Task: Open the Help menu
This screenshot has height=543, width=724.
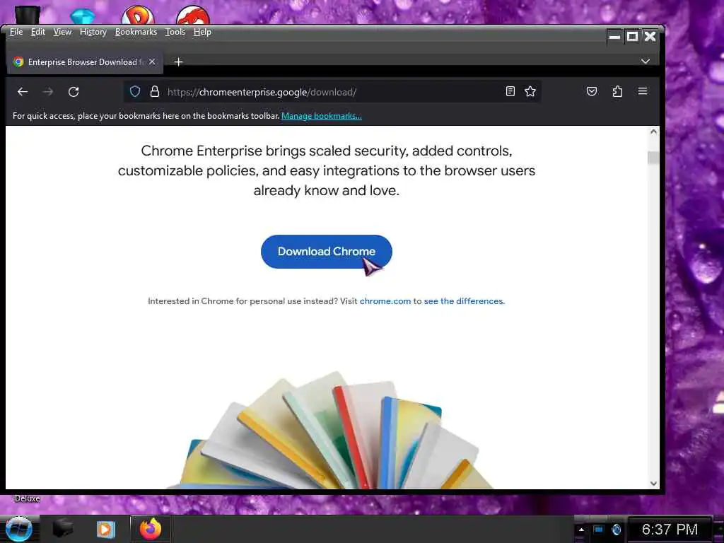Action: (x=202, y=32)
